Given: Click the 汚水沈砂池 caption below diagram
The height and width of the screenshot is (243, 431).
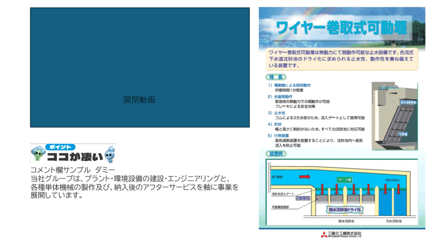Looking at the screenshot, I should (x=394, y=221).
